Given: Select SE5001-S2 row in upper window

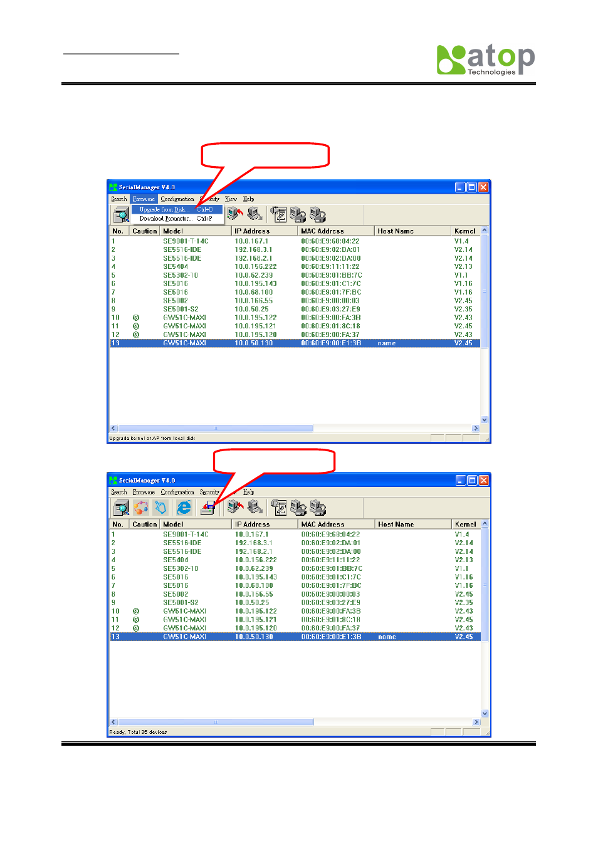Looking at the screenshot, I should [x=295, y=309].
